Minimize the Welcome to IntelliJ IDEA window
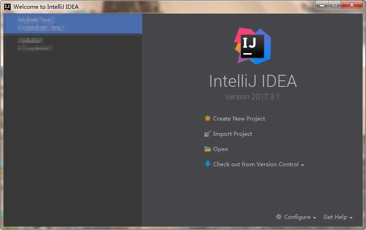The height and width of the screenshot is (230, 366). click(322, 5)
